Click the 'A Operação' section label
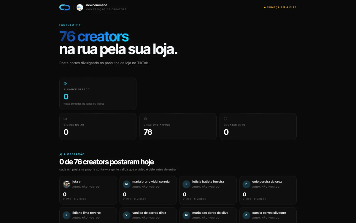This screenshot has height=223, width=356. click(74, 154)
